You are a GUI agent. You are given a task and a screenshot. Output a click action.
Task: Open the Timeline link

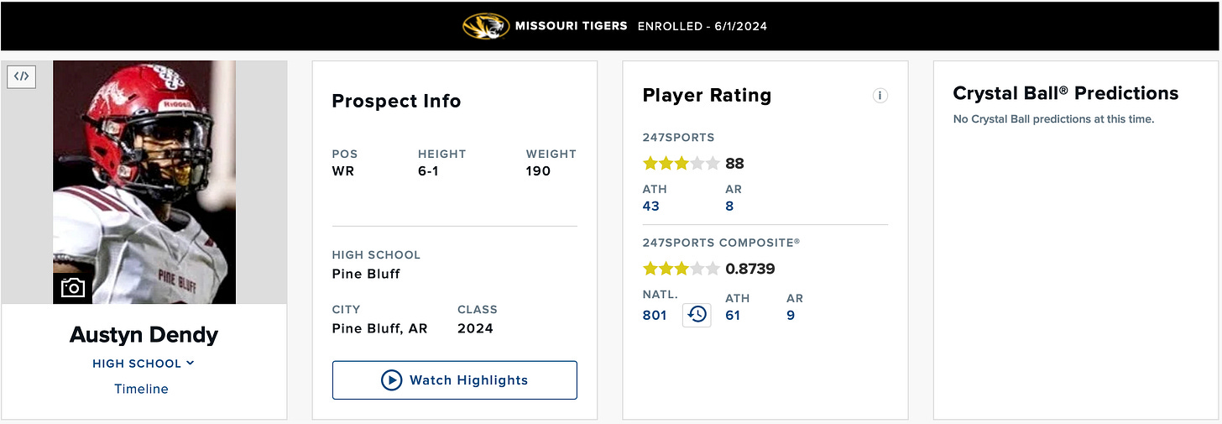coord(141,389)
